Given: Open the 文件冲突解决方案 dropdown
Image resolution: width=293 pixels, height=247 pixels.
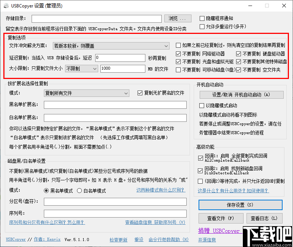Looking at the screenshot, I should coord(111,46).
